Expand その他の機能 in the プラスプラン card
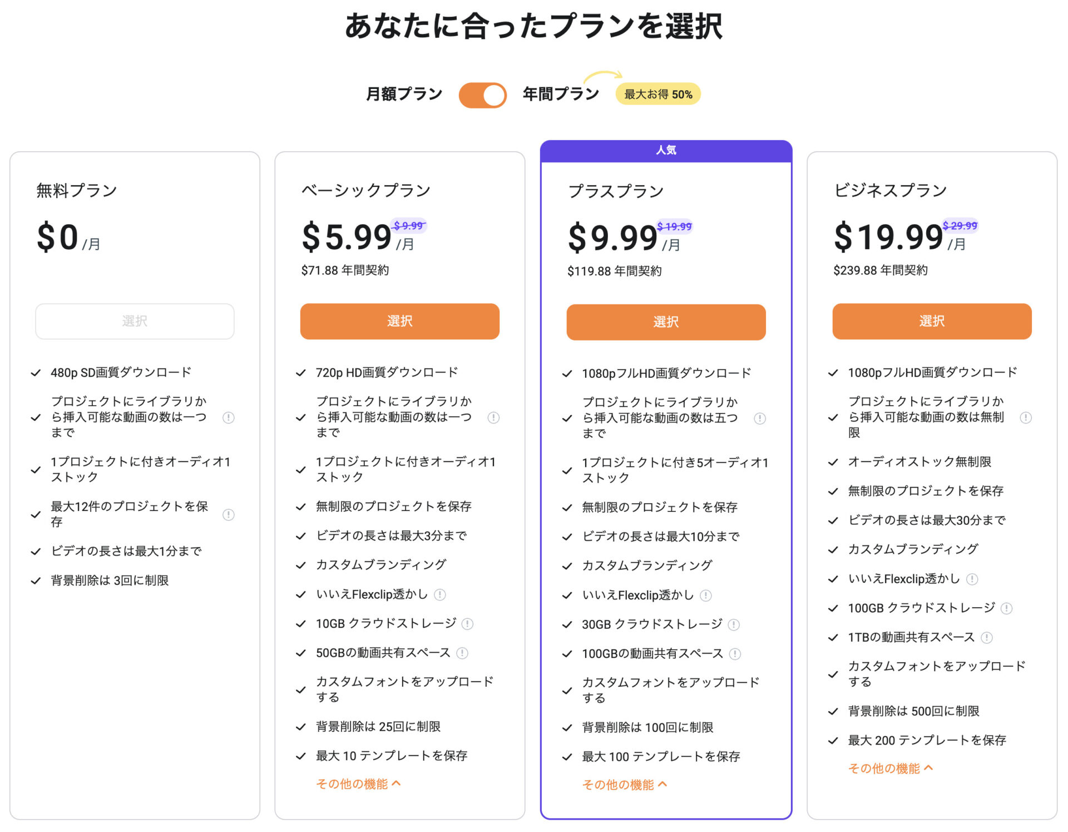This screenshot has height=832, width=1068. point(624,784)
